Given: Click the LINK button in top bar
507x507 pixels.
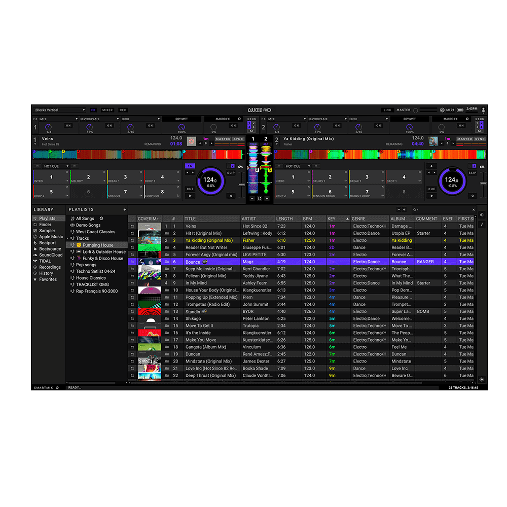Looking at the screenshot, I should click(387, 110).
